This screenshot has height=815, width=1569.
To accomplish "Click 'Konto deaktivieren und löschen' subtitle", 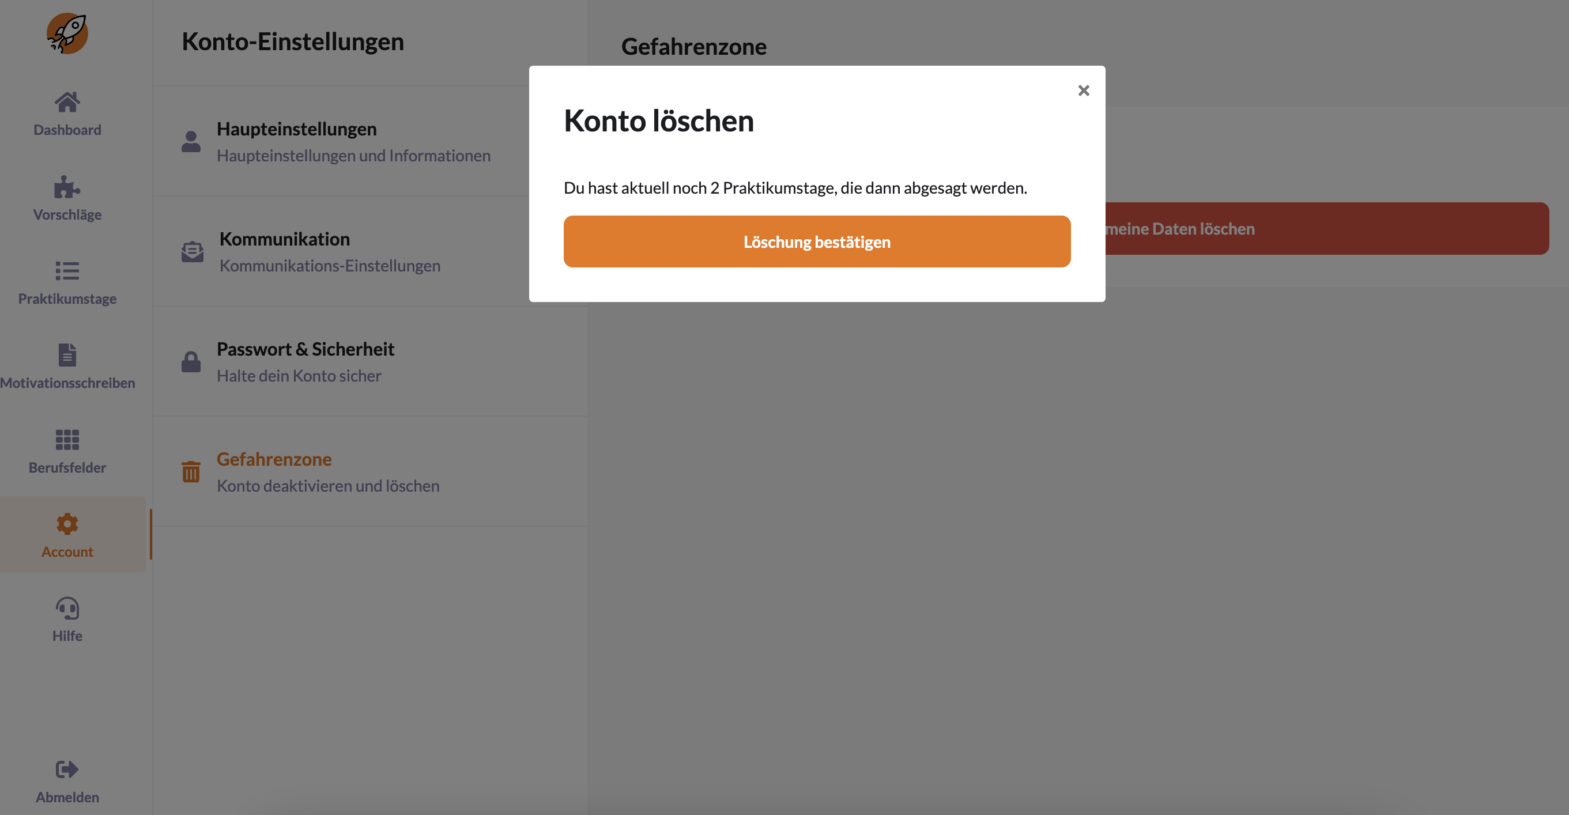I will (x=327, y=485).
